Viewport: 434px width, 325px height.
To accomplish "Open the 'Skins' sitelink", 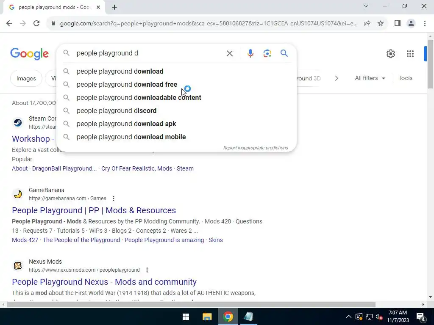I will point(215,240).
